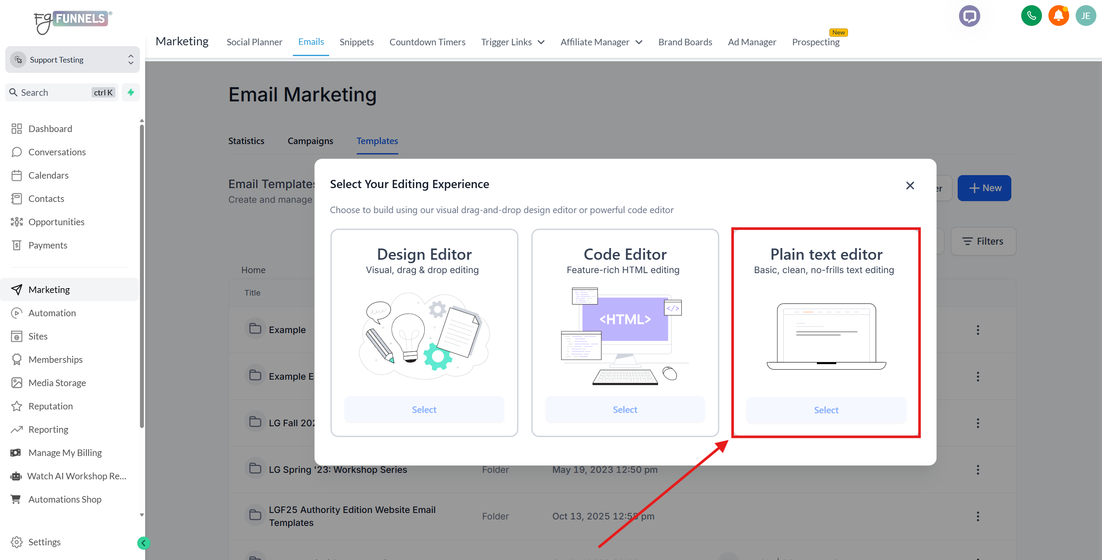1102x560 pixels.
Task: Select the Design Editor option
Action: (424, 409)
